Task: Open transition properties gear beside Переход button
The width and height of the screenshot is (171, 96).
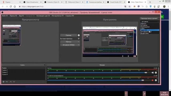Action: [x=79, y=35]
